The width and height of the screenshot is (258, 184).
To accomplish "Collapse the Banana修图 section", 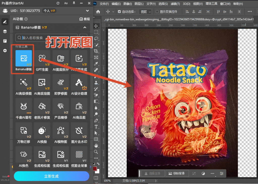I will click(x=85, y=27).
